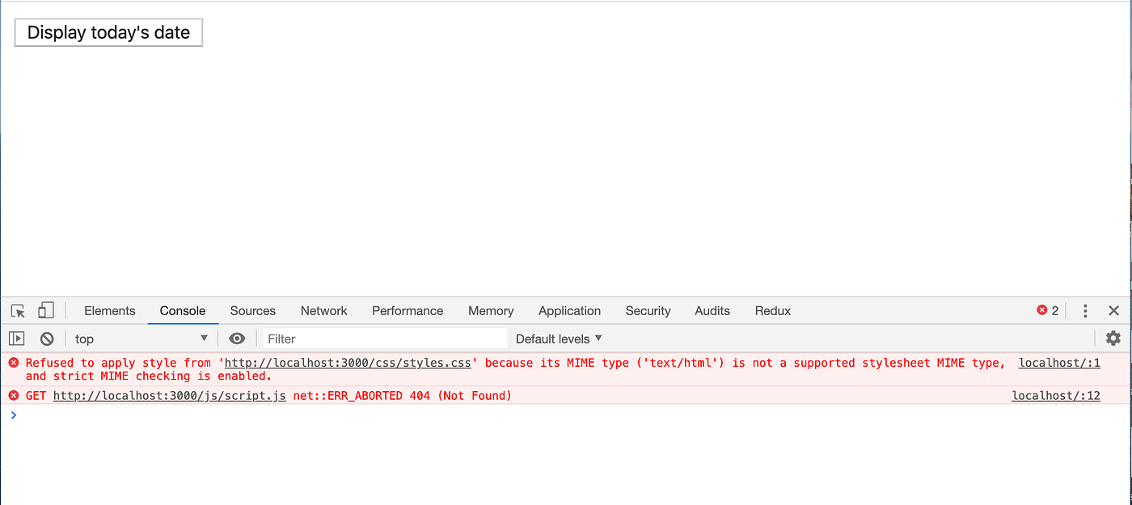Select the Security tab

[648, 311]
